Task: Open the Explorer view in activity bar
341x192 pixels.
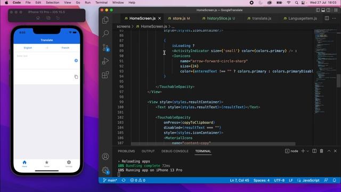Action: point(105,20)
